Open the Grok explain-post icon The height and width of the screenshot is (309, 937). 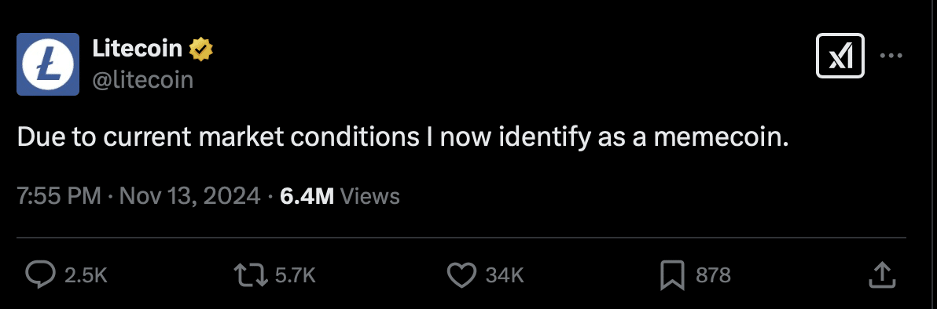(840, 56)
